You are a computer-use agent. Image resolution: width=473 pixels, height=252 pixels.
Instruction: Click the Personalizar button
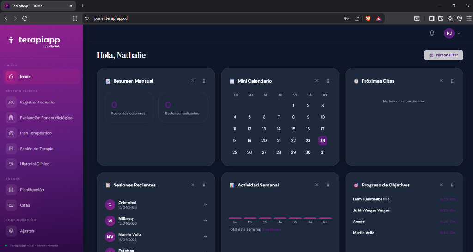point(443,55)
